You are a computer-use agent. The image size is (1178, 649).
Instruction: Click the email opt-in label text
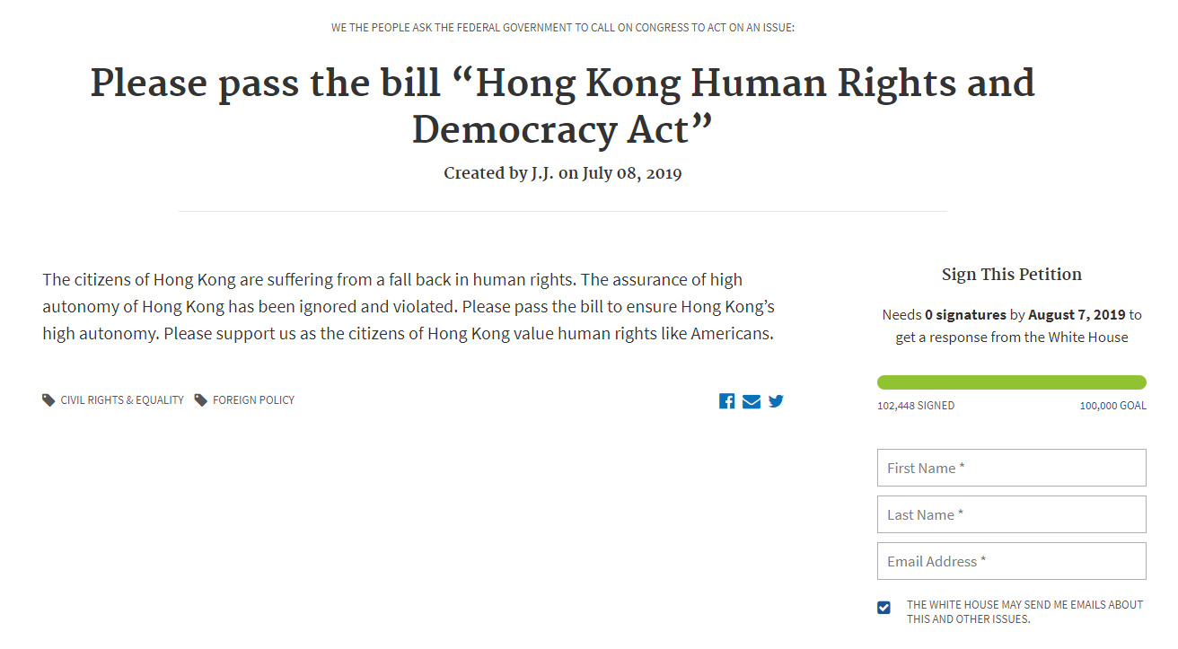[1024, 611]
